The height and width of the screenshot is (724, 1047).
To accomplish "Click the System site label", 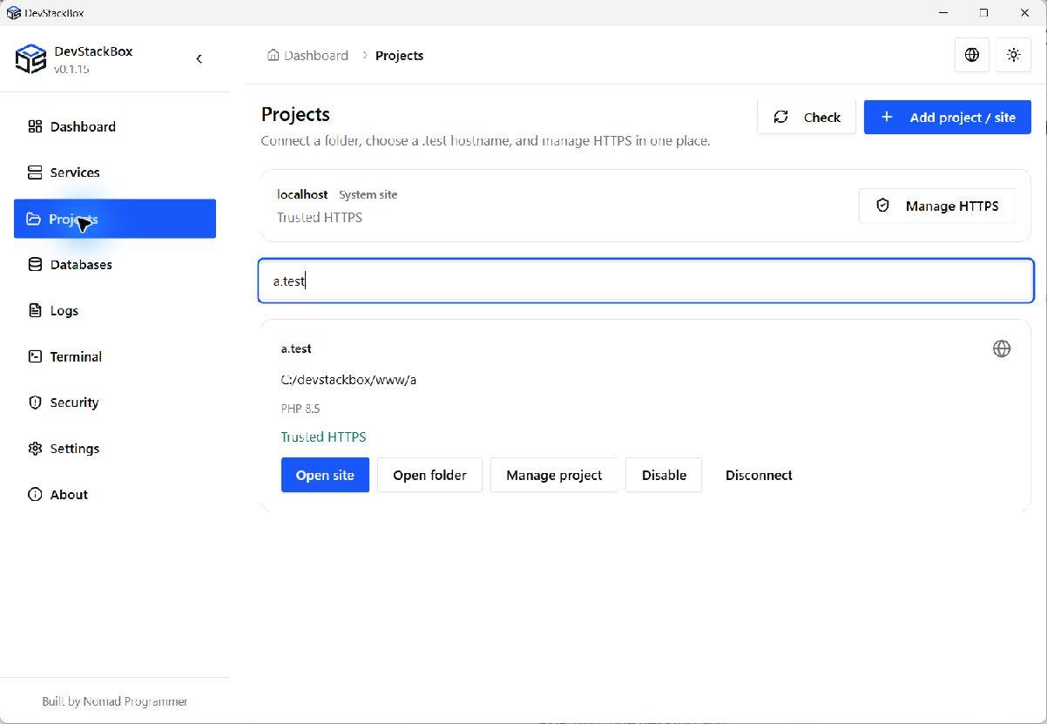I will (368, 194).
